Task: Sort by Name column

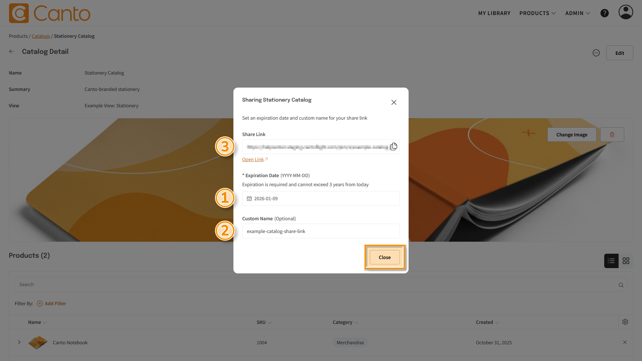Action: tap(37, 322)
